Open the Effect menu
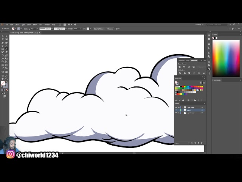Screen dimensions: 242x182 pos(35,25)
